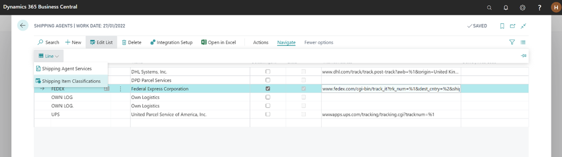Open help question mark

pos(540,7)
